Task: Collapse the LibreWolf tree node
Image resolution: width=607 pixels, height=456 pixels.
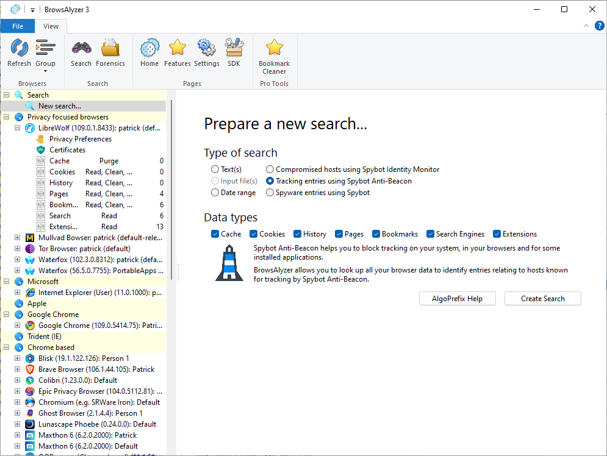Action: click(x=18, y=127)
